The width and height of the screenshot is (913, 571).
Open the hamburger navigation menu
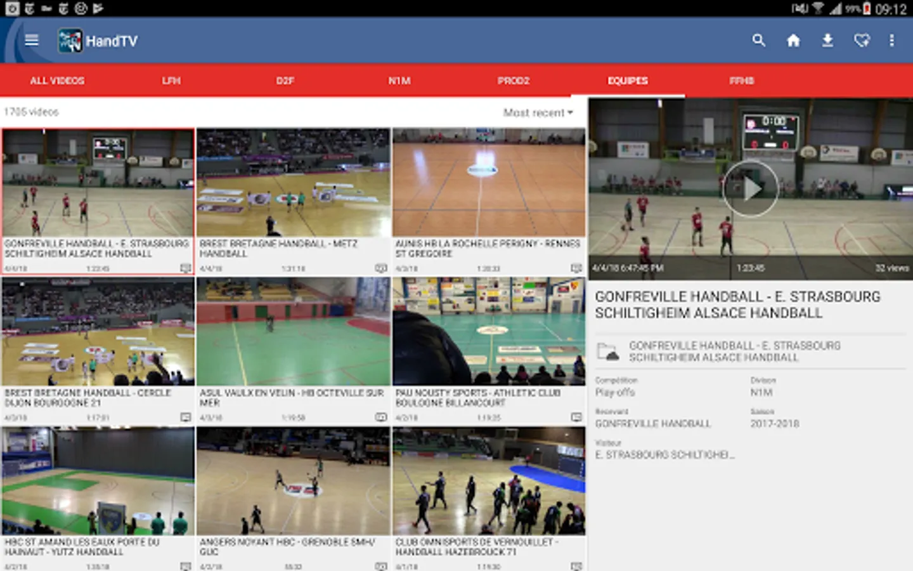(32, 41)
